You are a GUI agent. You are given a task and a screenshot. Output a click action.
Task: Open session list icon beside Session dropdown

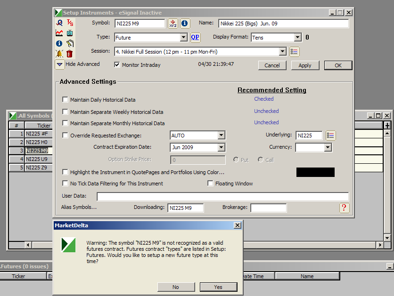click(294, 52)
